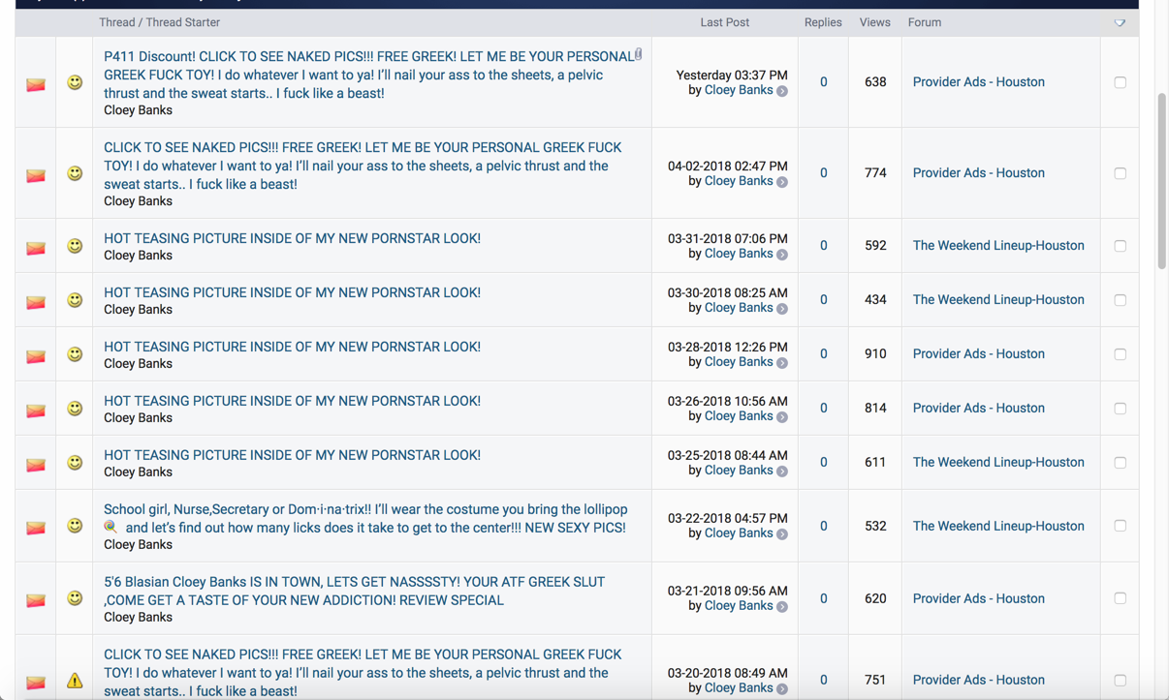The width and height of the screenshot is (1169, 700).
Task: Click the paperclip attachment icon in first thread
Action: click(x=638, y=55)
